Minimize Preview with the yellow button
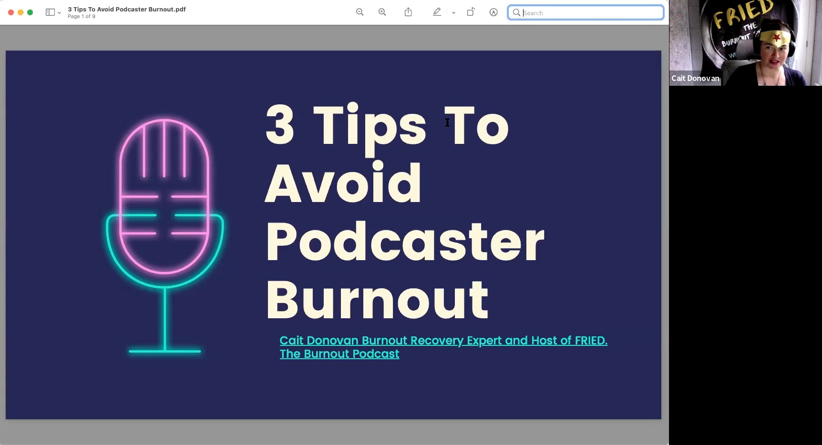Viewport: 822px width, 445px height. tap(20, 12)
